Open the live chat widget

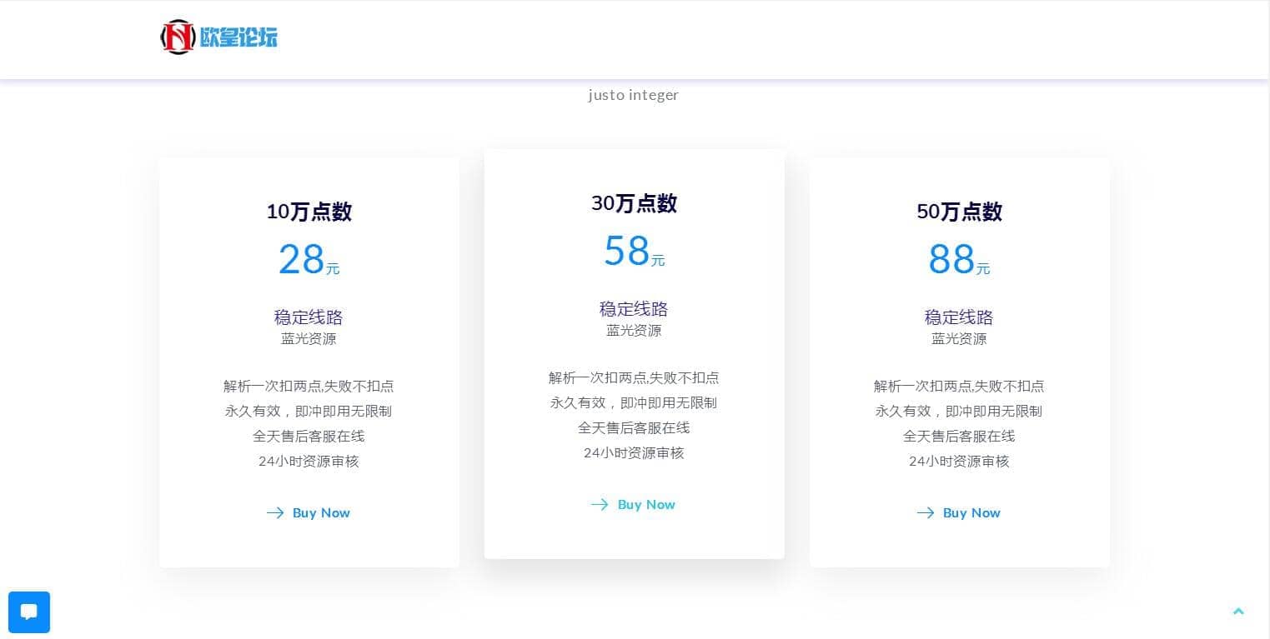point(29,612)
